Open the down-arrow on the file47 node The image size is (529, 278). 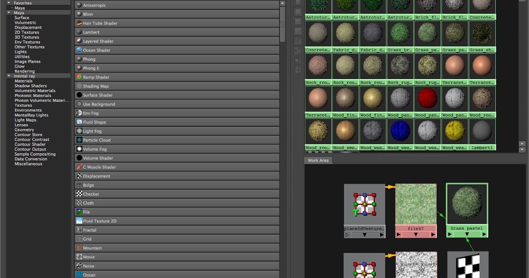(x=416, y=235)
